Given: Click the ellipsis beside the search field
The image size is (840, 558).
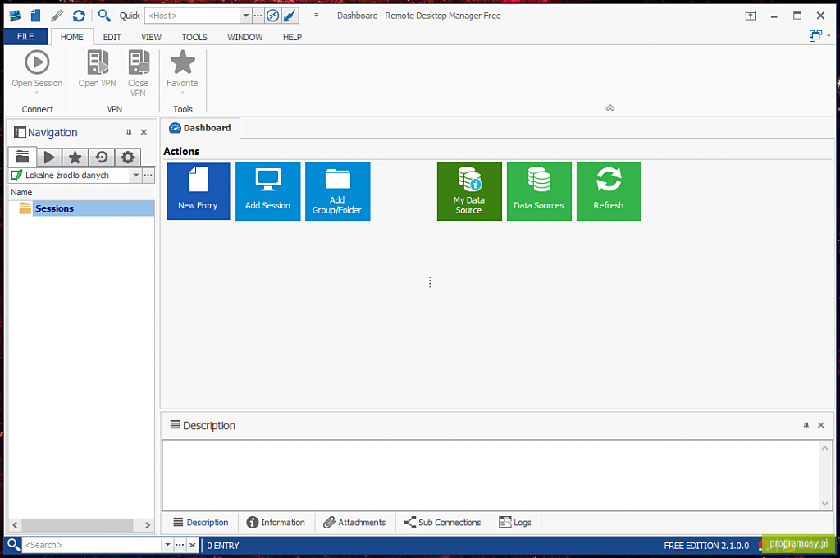Looking at the screenshot, I should [x=180, y=545].
